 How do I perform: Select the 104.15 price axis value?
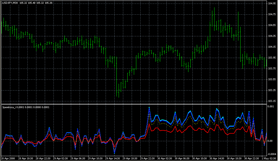(272, 47)
